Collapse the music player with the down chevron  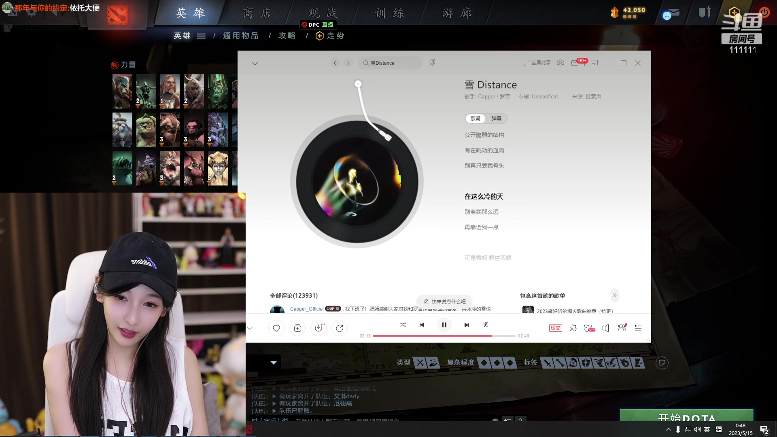point(250,328)
